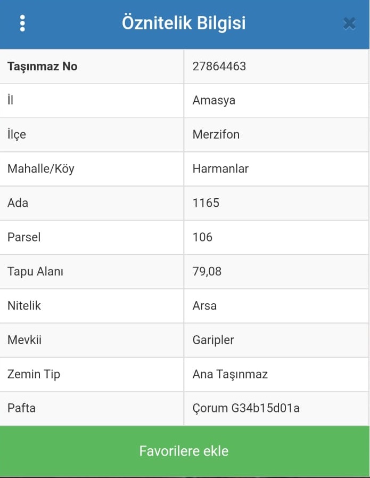Click the Pafta value Çorum G34b15d01a
Image resolution: width=370 pixels, height=478 pixels.
click(x=246, y=409)
